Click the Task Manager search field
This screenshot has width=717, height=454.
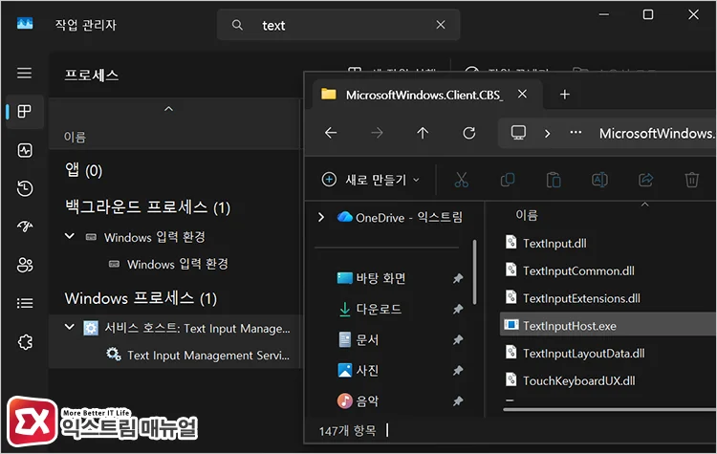[338, 25]
